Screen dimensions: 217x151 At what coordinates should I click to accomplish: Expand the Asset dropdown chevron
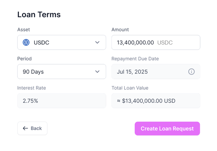click(97, 43)
